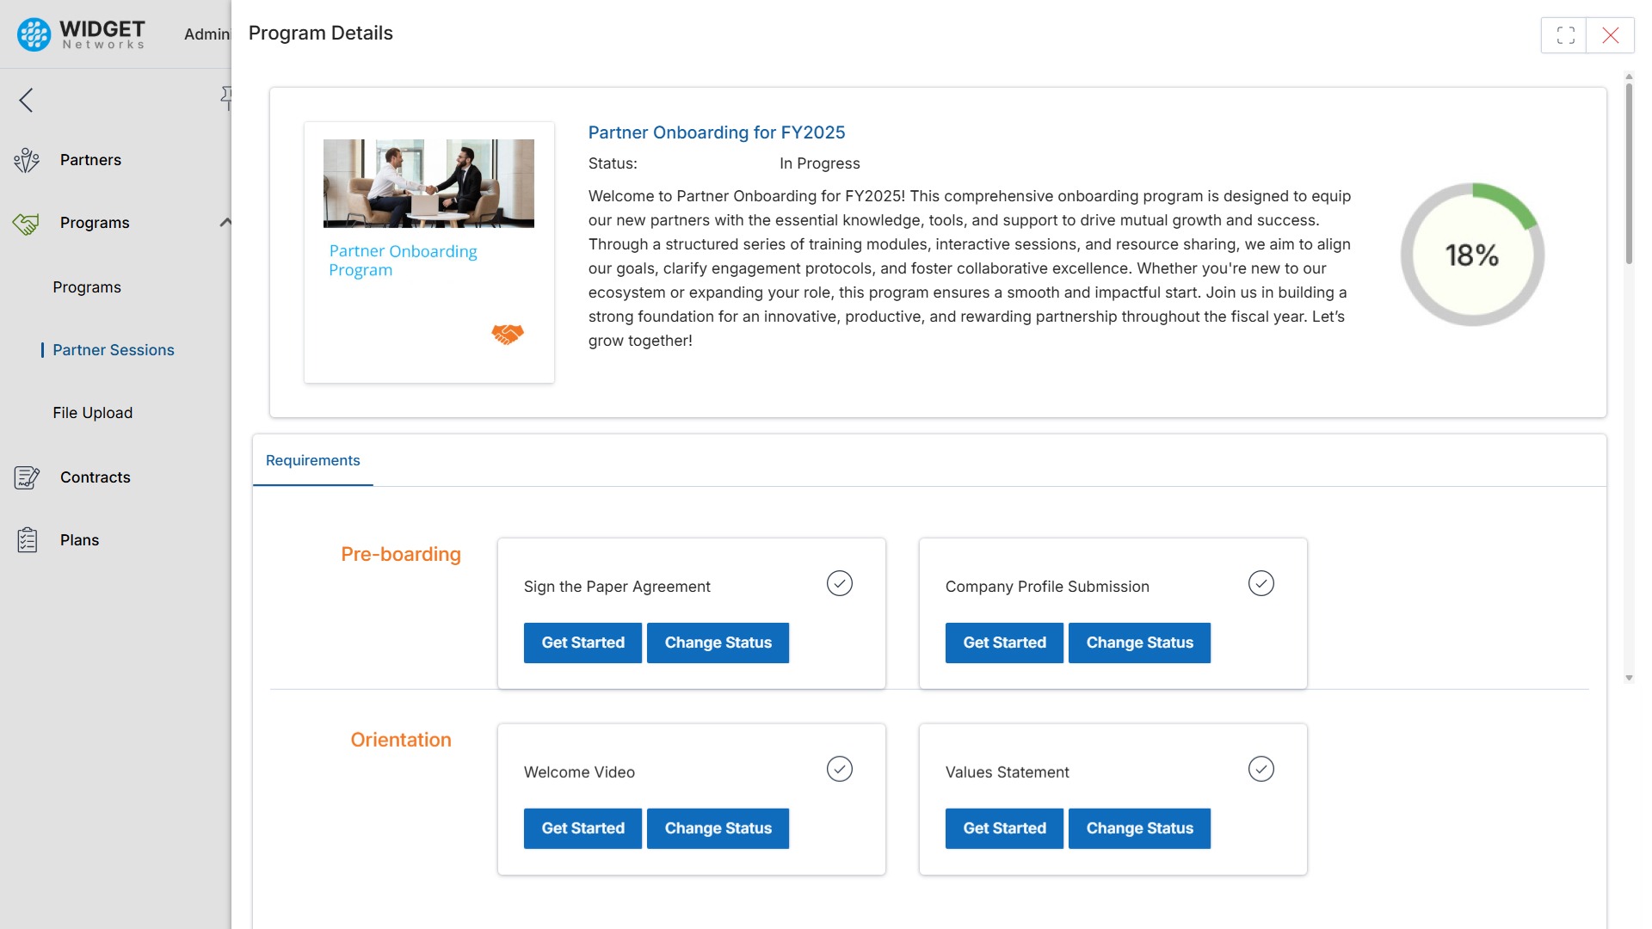Open Plans via its clipboard icon
1652x929 pixels.
27,540
